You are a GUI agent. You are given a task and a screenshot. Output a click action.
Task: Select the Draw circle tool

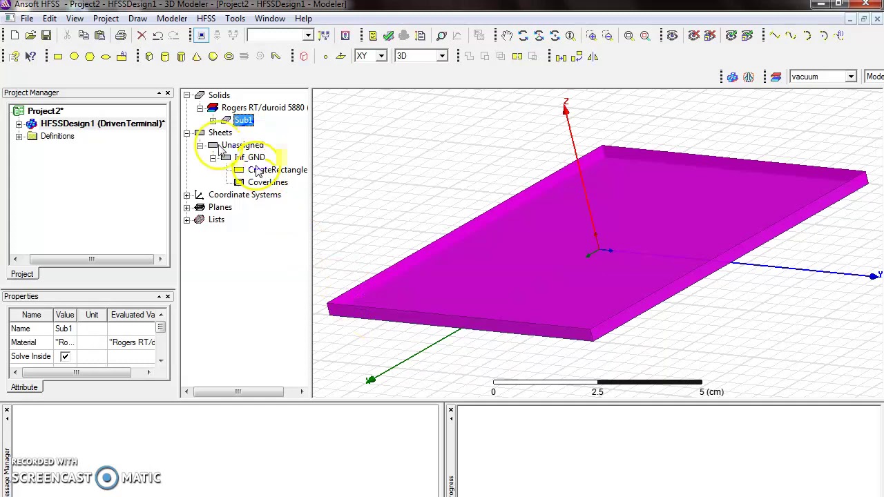(74, 57)
